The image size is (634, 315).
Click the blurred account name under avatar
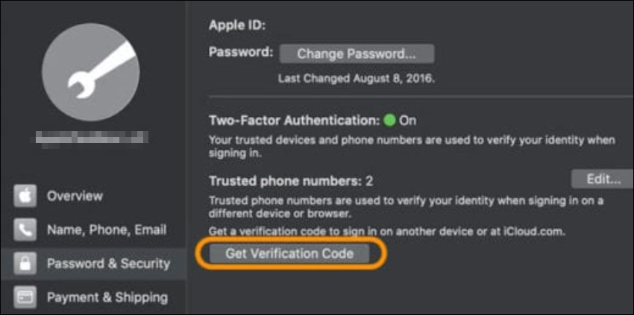[91, 138]
